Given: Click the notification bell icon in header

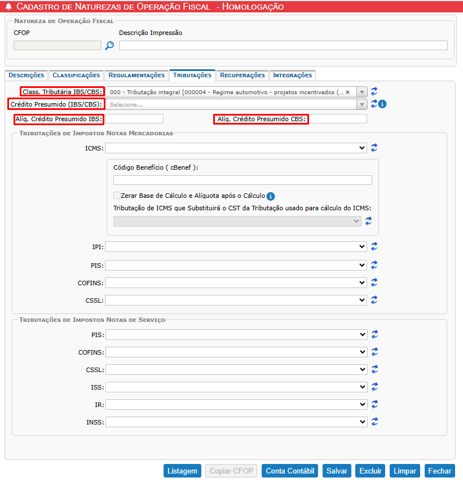Looking at the screenshot, I should click(x=8, y=7).
